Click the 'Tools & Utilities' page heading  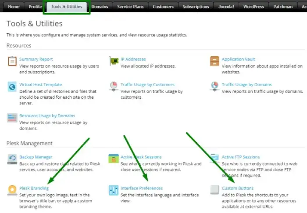(35, 24)
